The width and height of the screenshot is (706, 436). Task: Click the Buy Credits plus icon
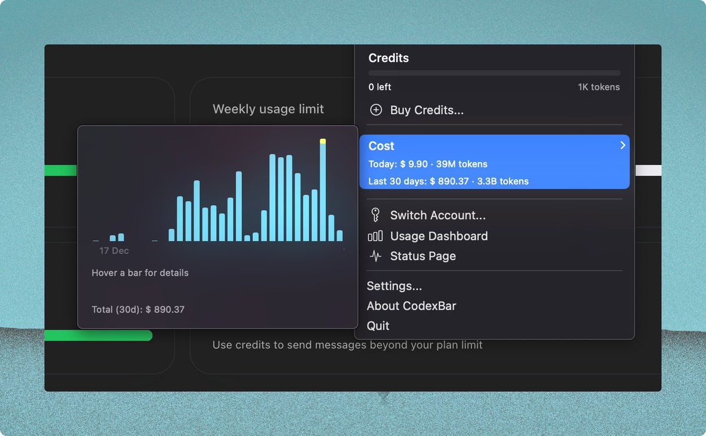pyautogui.click(x=375, y=110)
